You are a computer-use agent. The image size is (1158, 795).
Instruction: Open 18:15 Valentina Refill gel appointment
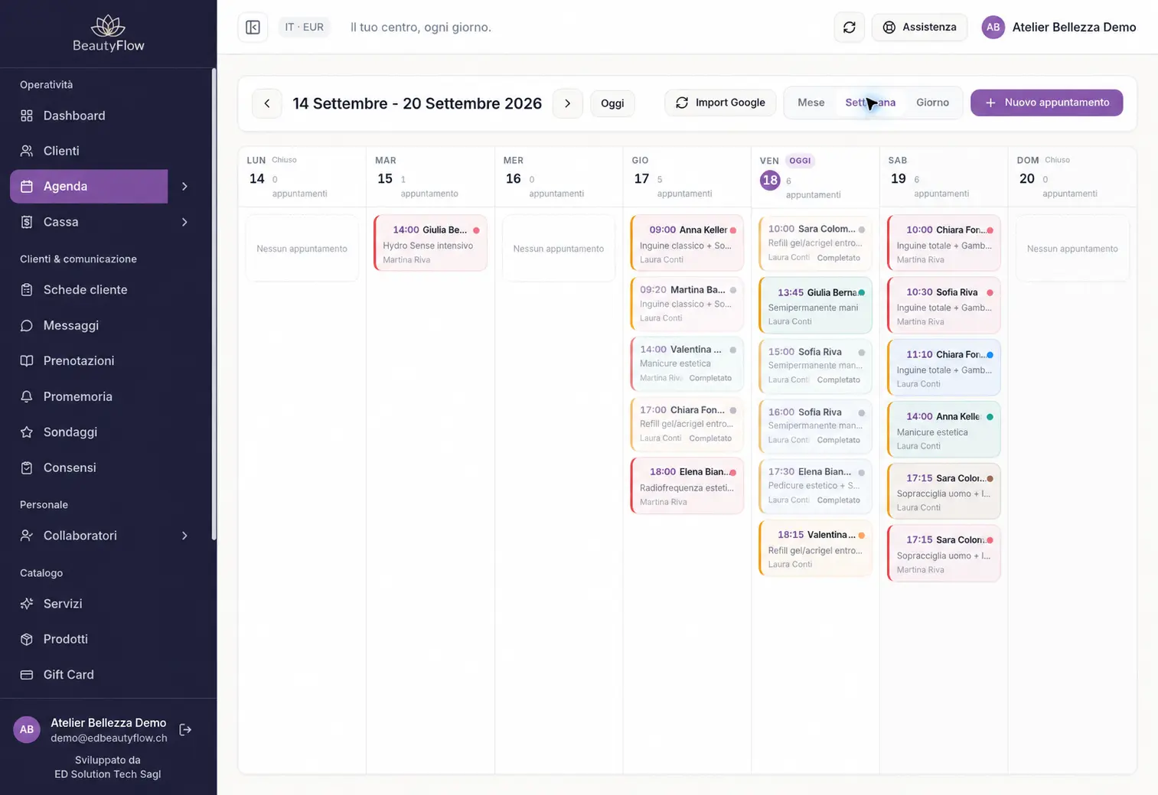point(815,548)
